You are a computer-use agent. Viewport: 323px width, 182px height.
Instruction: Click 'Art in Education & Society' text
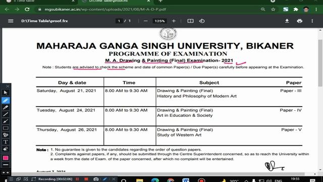click(x=185, y=116)
